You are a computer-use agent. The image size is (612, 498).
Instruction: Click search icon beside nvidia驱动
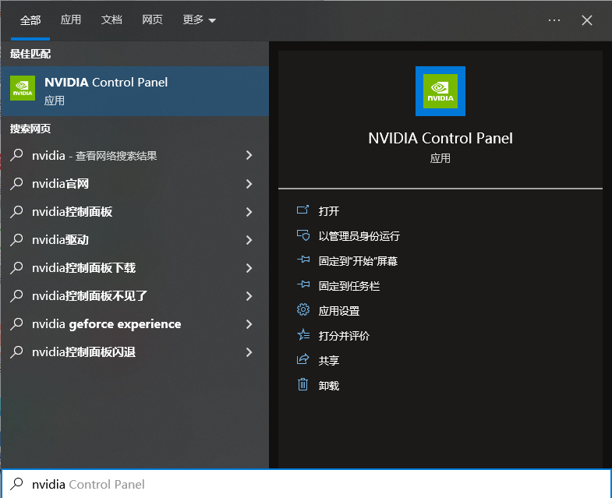(17, 239)
